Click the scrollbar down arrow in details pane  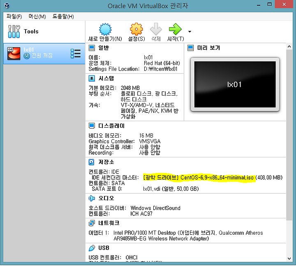pyautogui.click(x=289, y=259)
